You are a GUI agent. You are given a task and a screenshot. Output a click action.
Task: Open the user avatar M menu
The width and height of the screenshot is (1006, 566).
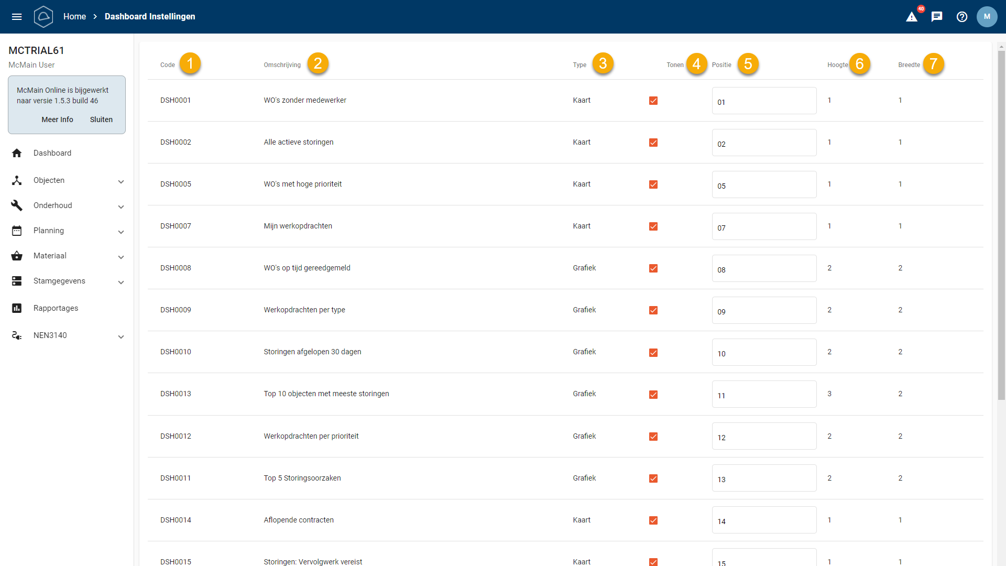[x=987, y=17]
